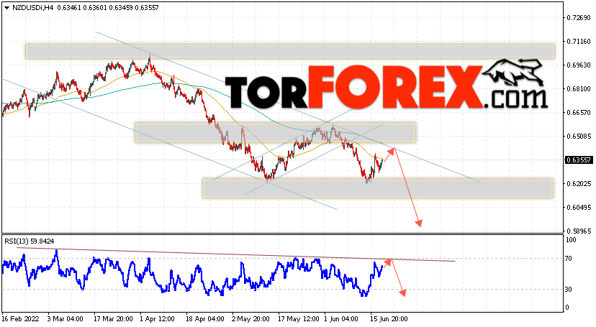Select the 0.62025 price axis label
Viewport: 596px width, 327px height.
579,183
